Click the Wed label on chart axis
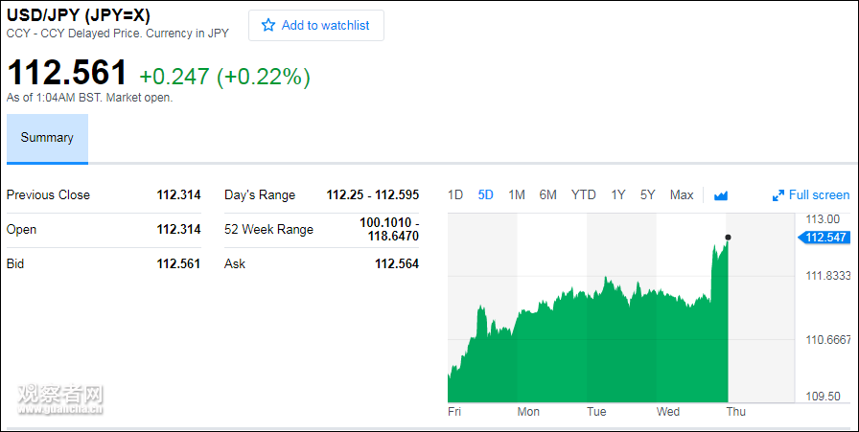Image resolution: width=859 pixels, height=432 pixels. [668, 412]
